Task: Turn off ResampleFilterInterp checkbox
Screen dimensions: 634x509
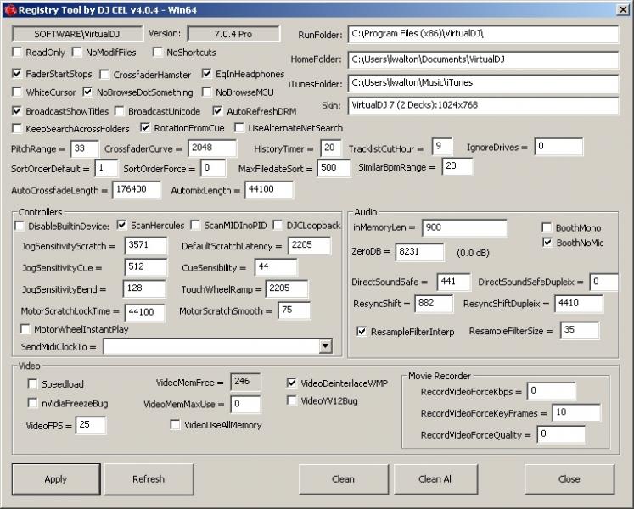Action: tap(362, 331)
